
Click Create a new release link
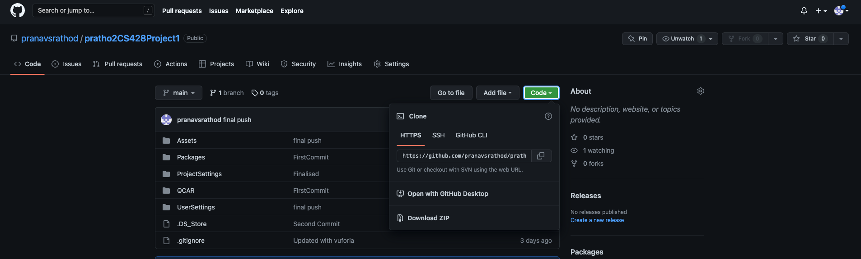tap(597, 220)
